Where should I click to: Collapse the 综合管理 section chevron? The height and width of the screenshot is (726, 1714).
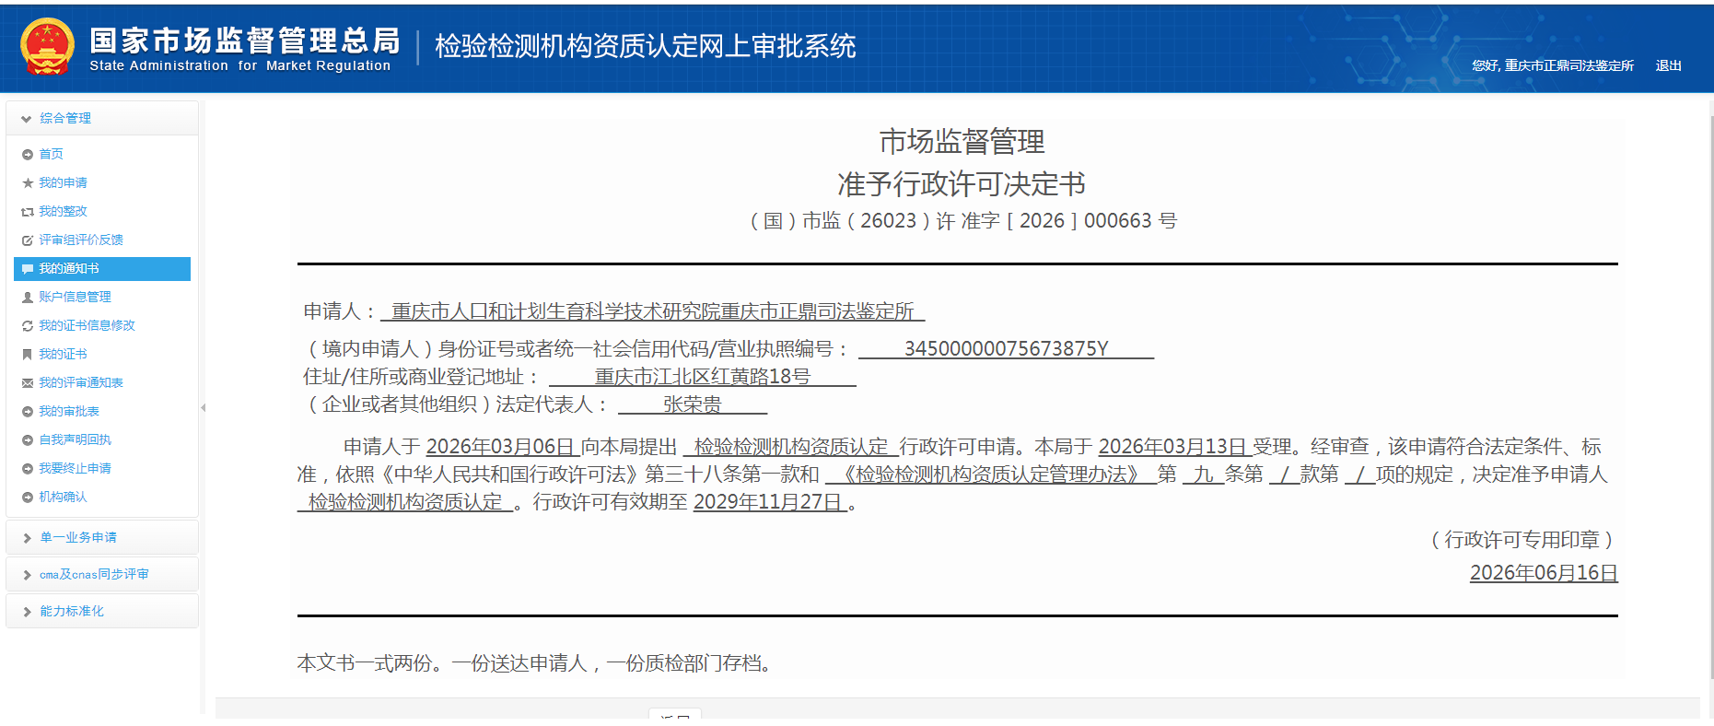click(x=27, y=119)
